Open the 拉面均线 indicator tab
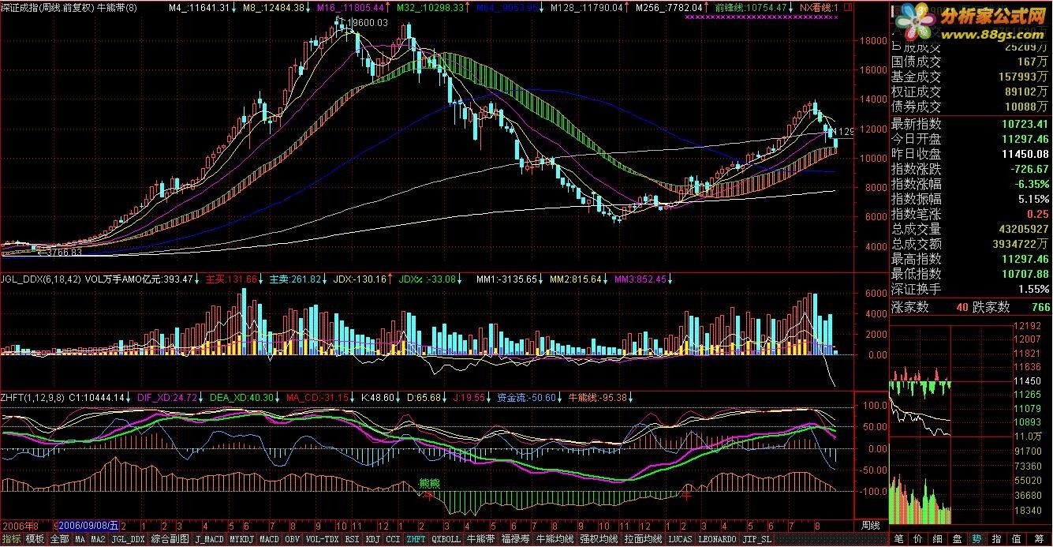The height and width of the screenshot is (547, 1053). coord(643,539)
